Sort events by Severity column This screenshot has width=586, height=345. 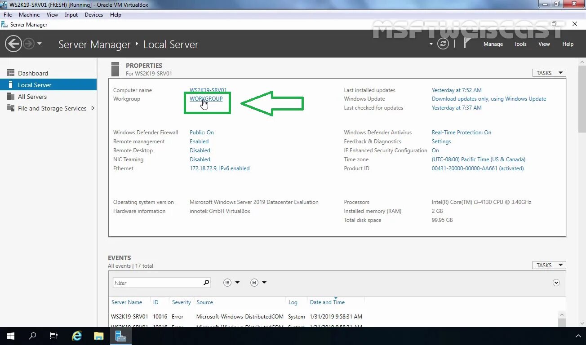[x=182, y=302]
